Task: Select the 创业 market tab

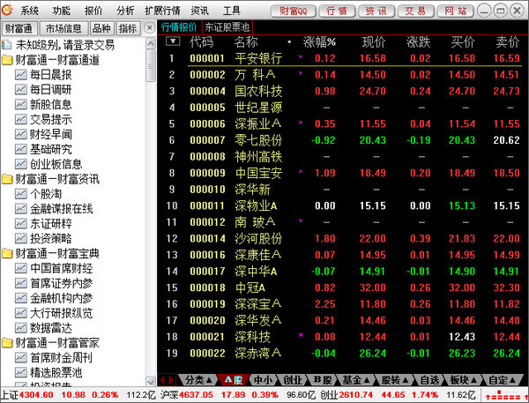Action: [293, 380]
